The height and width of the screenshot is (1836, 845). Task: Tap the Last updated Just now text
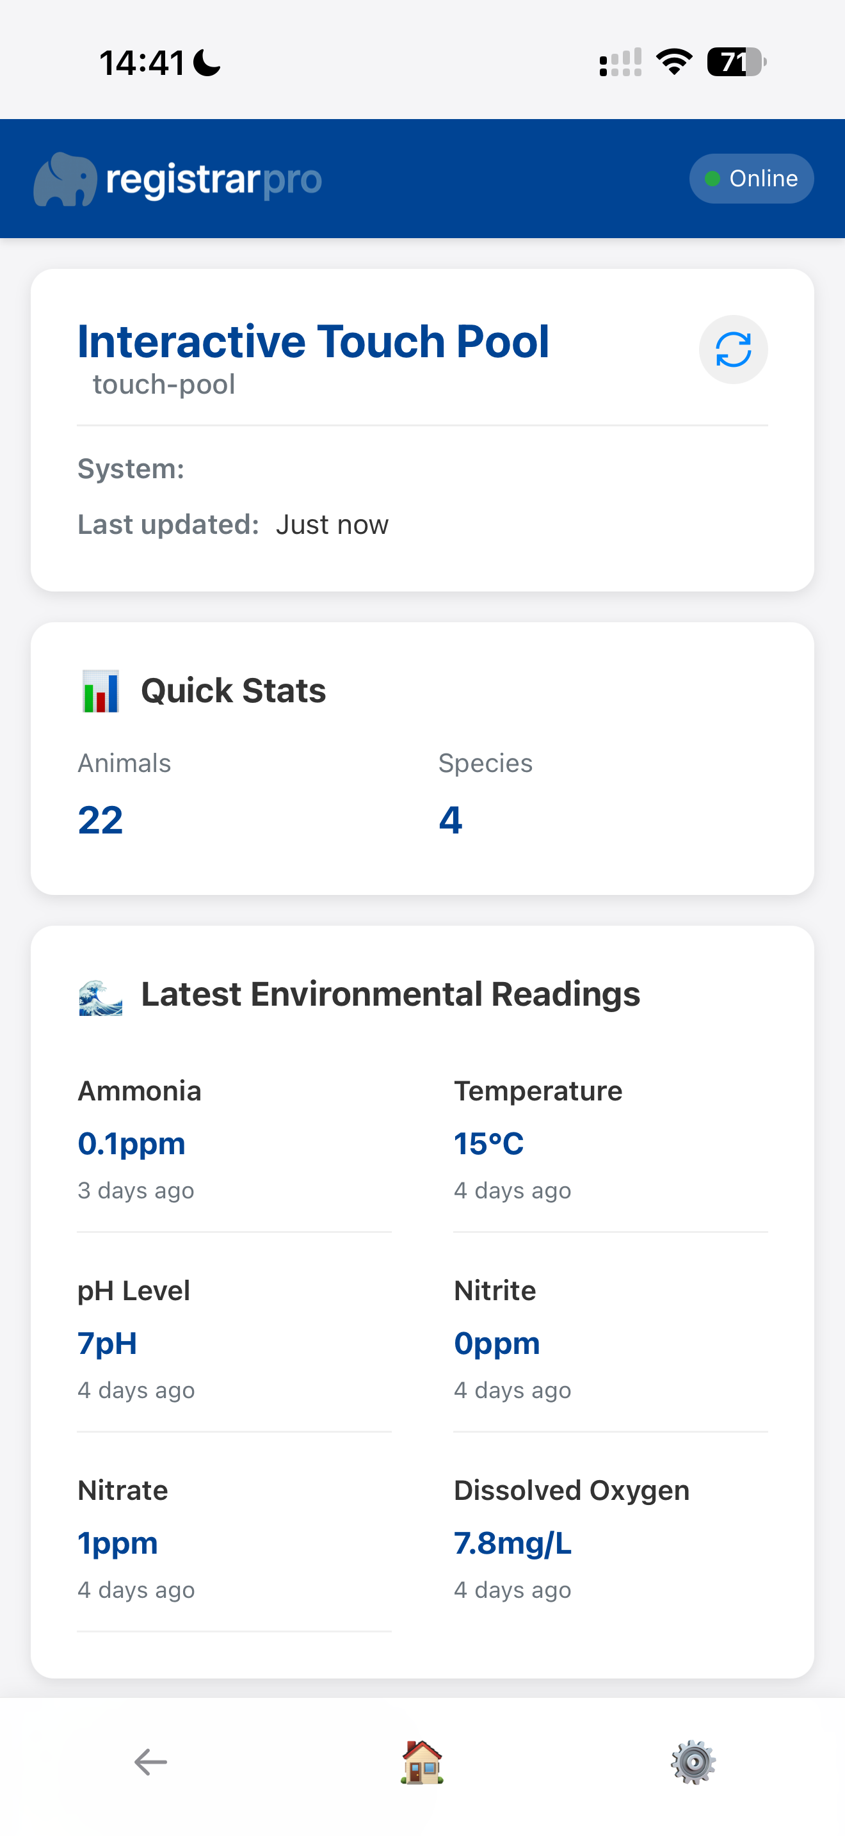[x=332, y=524]
